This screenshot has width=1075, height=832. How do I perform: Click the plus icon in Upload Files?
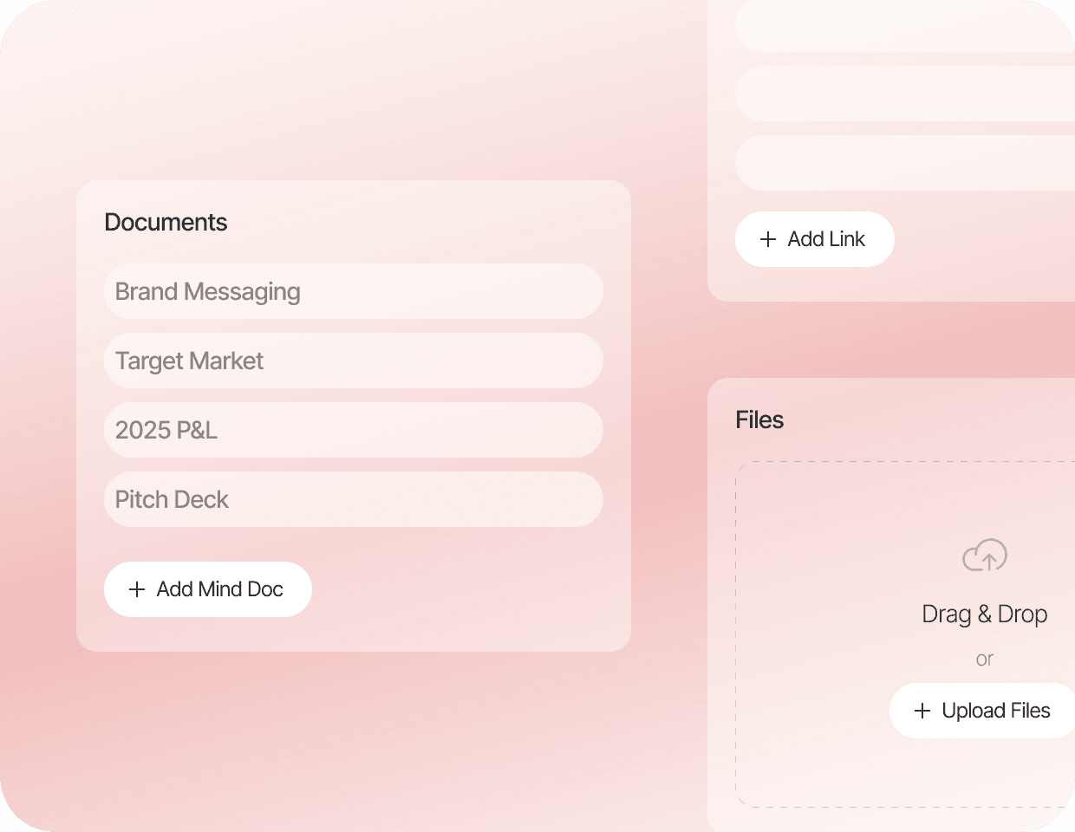click(x=922, y=711)
